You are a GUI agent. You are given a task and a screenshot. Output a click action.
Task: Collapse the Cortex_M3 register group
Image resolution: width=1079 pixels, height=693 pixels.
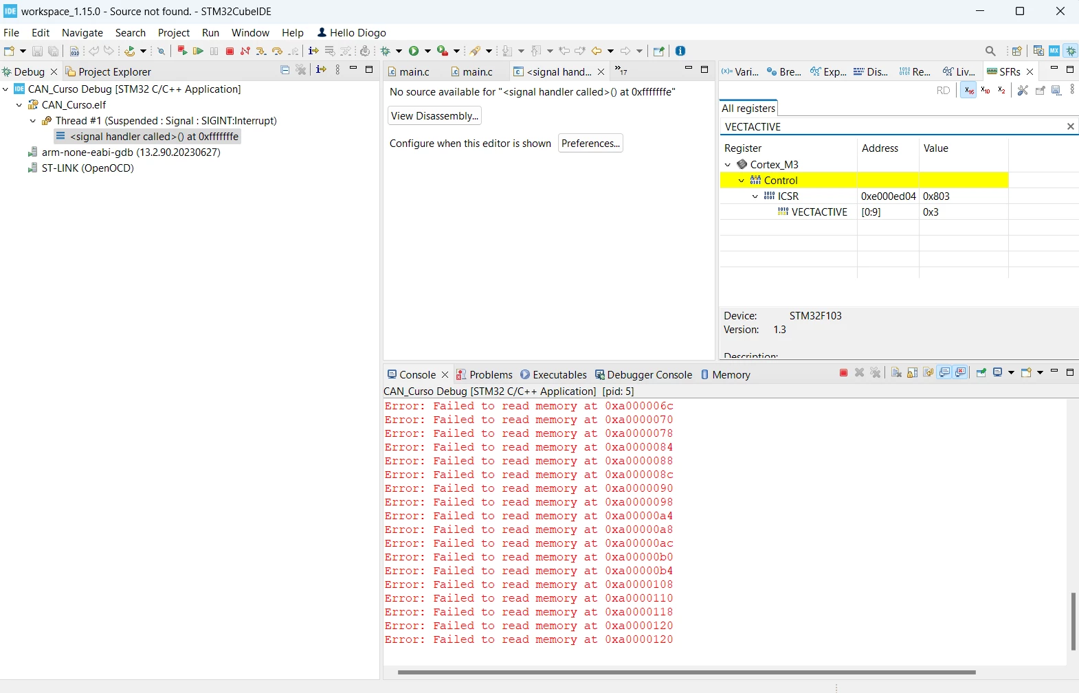click(728, 165)
